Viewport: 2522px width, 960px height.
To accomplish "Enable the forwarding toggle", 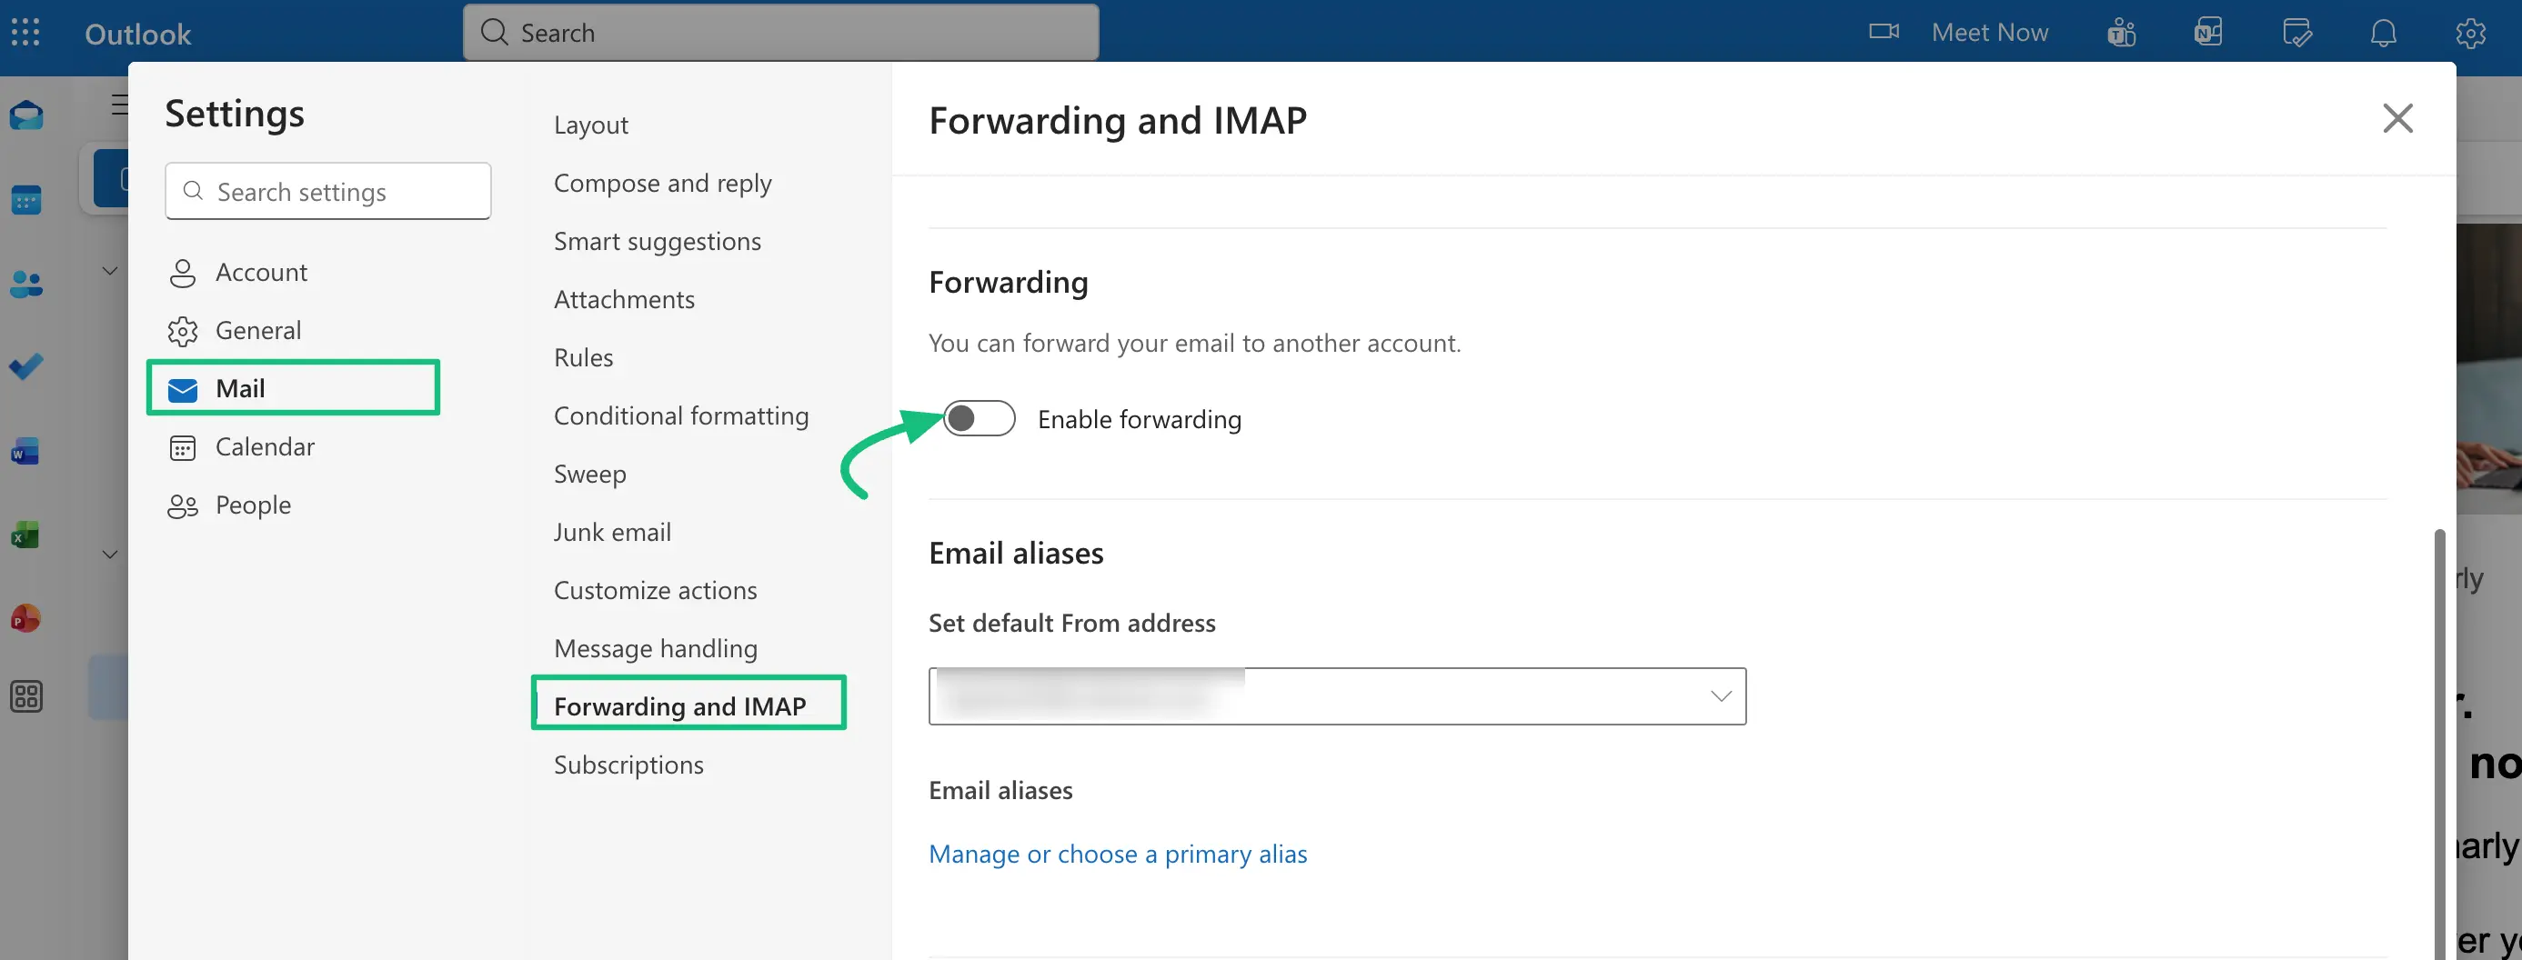I will click(978, 419).
